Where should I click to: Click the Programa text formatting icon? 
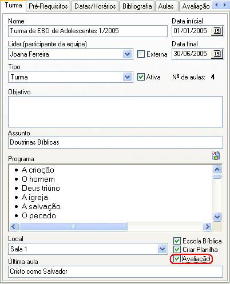216,155
